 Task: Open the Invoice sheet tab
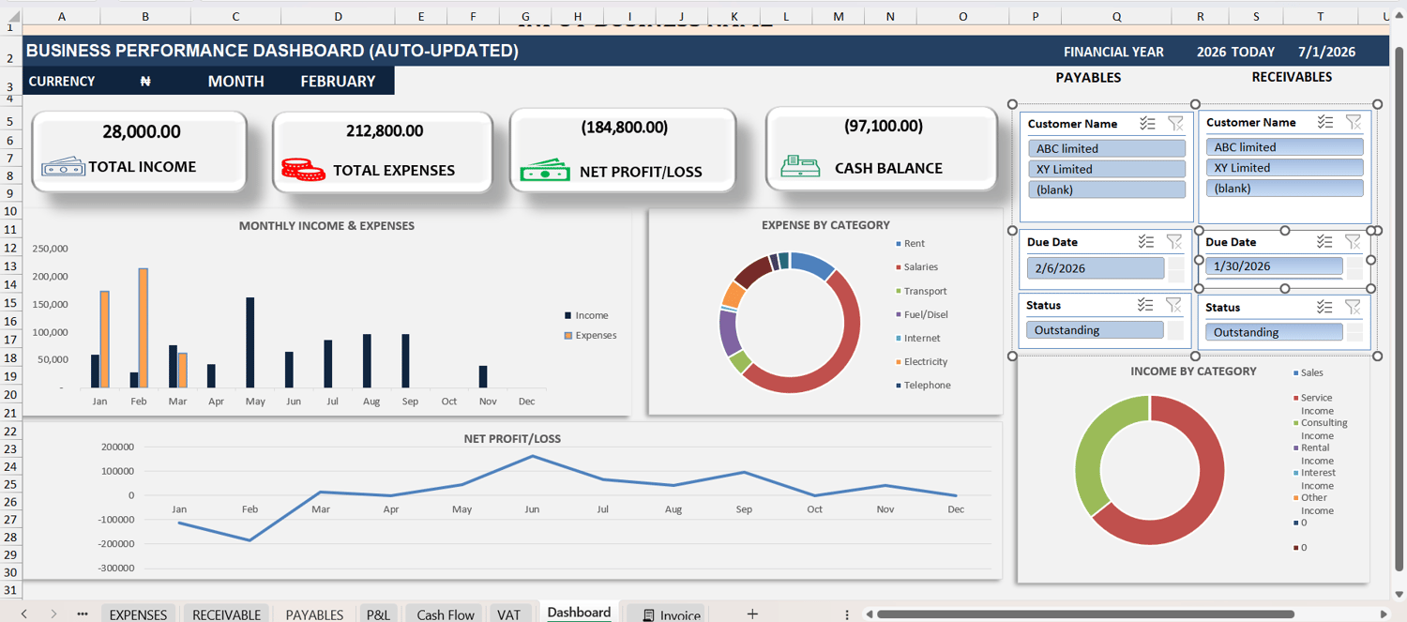coord(672,614)
